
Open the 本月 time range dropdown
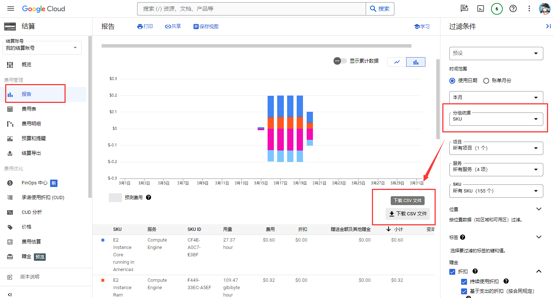click(x=496, y=97)
